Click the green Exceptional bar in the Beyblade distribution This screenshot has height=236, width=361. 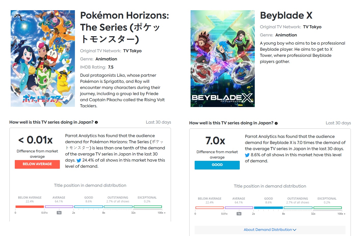[x=327, y=208]
